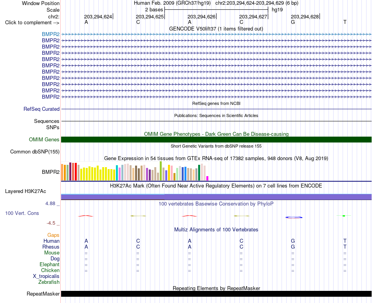The width and height of the screenshot is (372, 303).
Task: Select the highlighted light-blue BMPR2 transcript label
Action: pos(51,34)
